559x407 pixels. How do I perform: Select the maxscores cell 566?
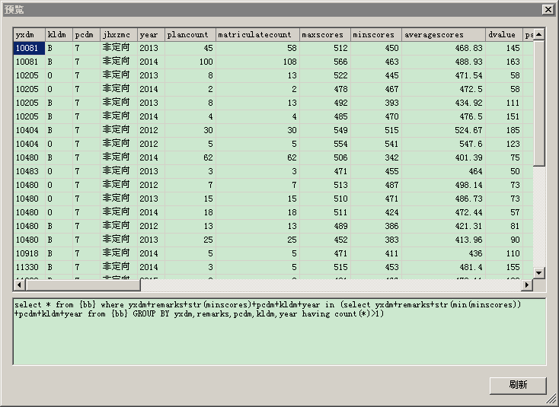pos(325,62)
